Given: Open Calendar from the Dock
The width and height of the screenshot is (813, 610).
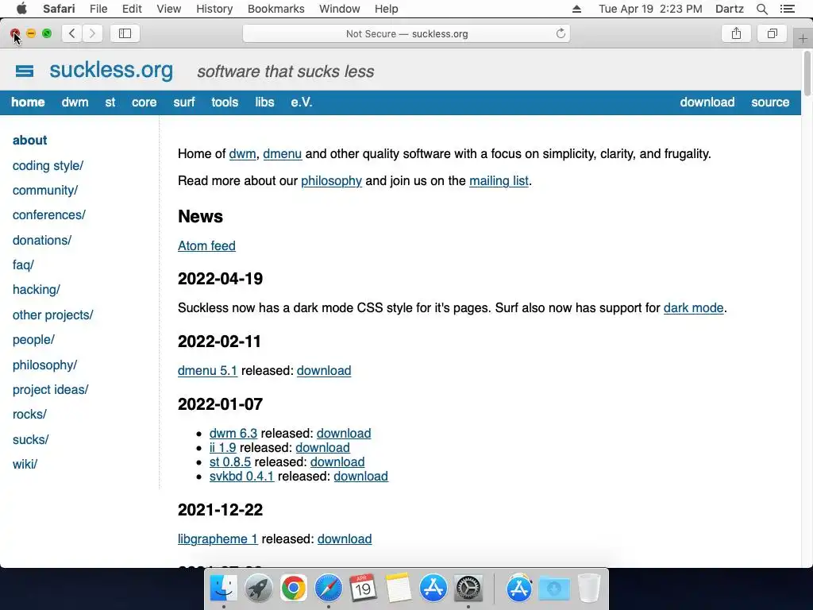Looking at the screenshot, I should (363, 588).
